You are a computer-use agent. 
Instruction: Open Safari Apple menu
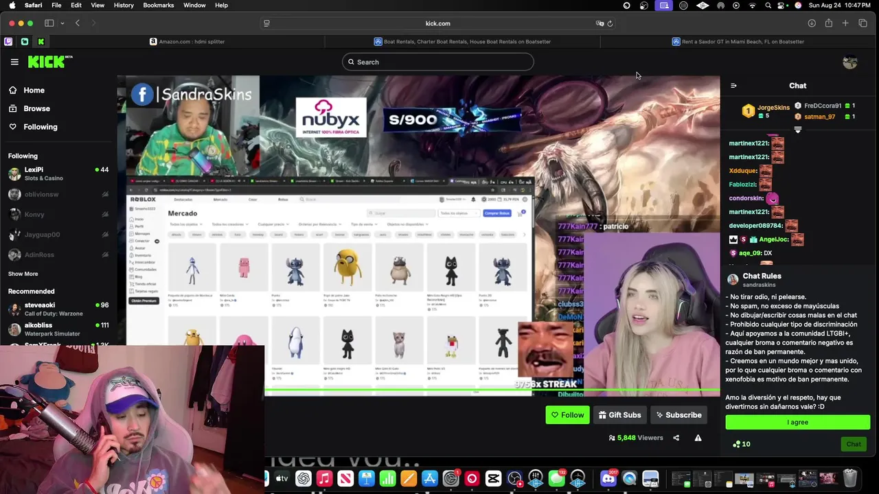(11, 5)
